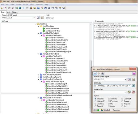139x114 pixels.
Task: Click the gray table grid toolbar icon
Action: [x=27, y=8]
